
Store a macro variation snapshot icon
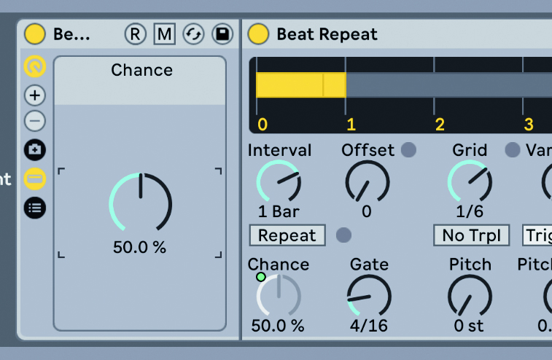point(34,150)
